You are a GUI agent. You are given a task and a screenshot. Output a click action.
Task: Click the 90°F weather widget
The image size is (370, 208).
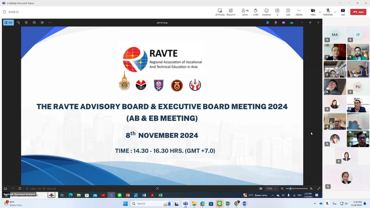pyautogui.click(x=13, y=204)
